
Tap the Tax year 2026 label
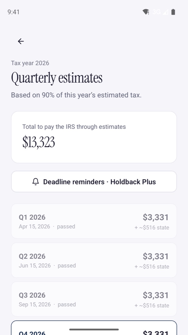point(30,63)
